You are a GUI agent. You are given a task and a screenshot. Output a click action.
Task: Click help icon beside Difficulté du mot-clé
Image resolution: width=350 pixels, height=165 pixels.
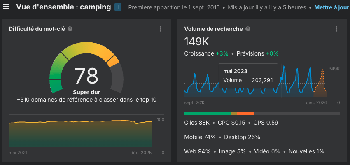(x=70, y=29)
